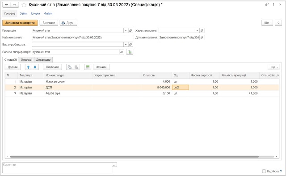Open the table toolbar Ще menu
This screenshot has width=286, height=176.
(273, 67)
